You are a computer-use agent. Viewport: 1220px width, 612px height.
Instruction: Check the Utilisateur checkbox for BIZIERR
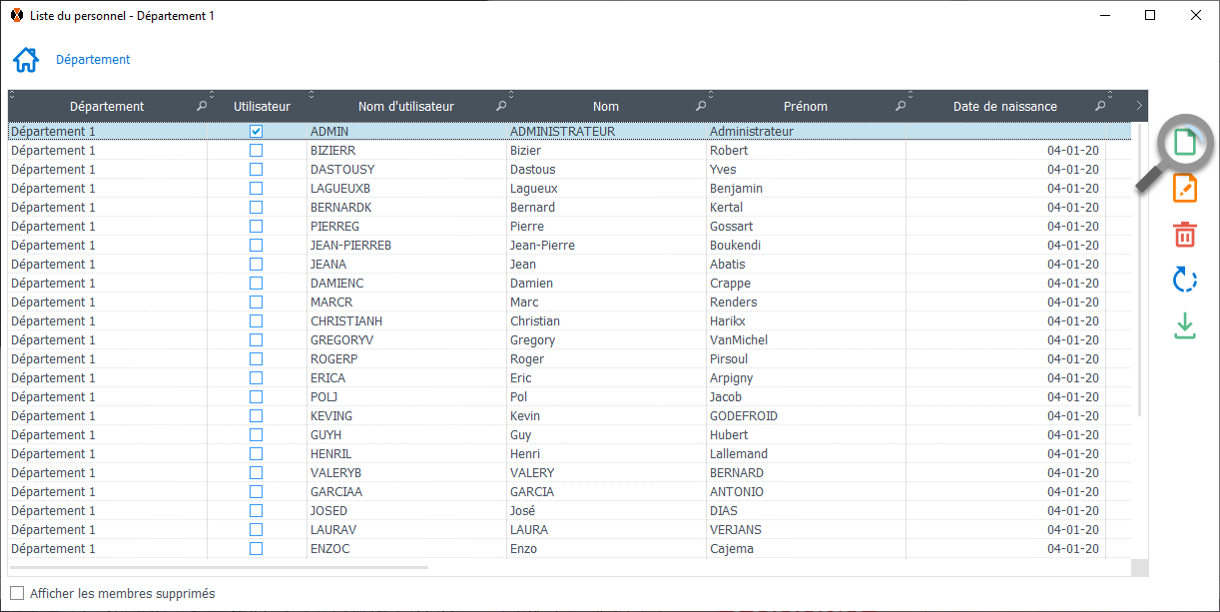(257, 150)
